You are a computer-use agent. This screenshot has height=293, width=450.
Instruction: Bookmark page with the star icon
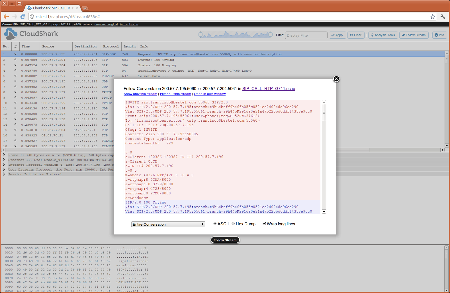pyautogui.click(x=433, y=17)
